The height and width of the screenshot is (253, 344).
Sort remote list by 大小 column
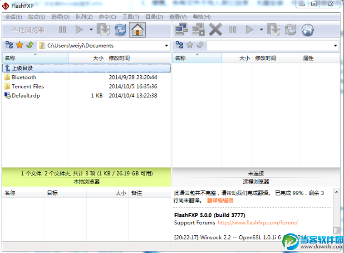pyautogui.click(x=237, y=58)
